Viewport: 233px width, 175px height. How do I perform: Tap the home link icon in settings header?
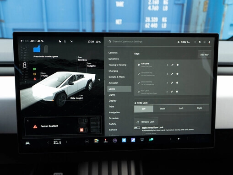tap(200, 42)
